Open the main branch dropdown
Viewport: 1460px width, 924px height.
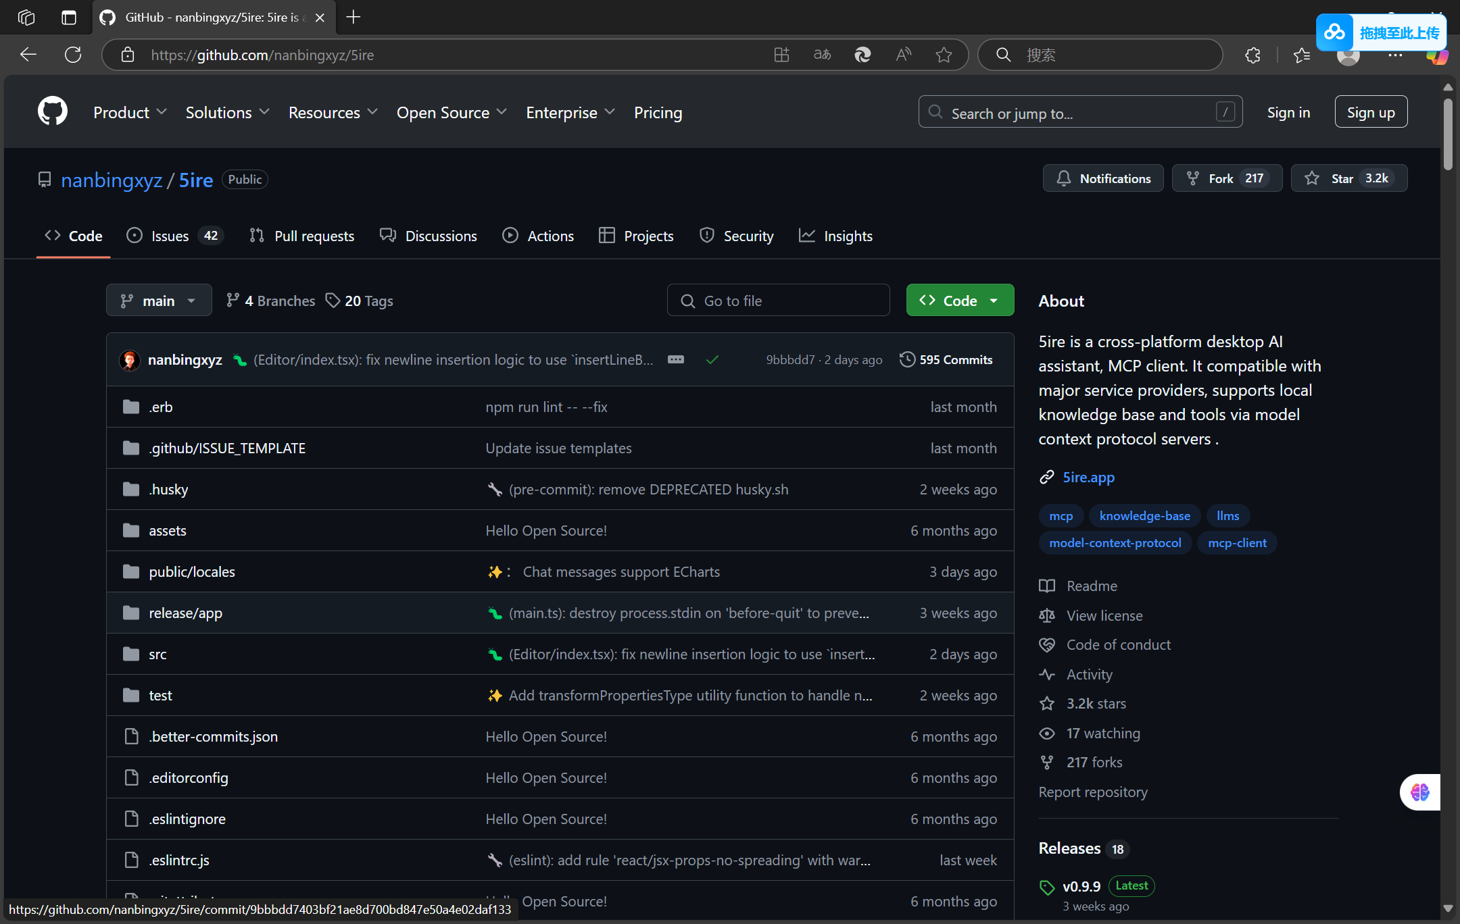click(158, 301)
